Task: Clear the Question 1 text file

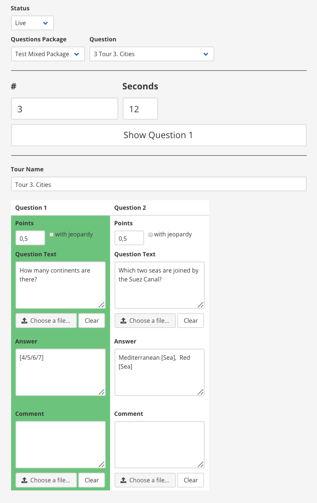Action: point(92,321)
